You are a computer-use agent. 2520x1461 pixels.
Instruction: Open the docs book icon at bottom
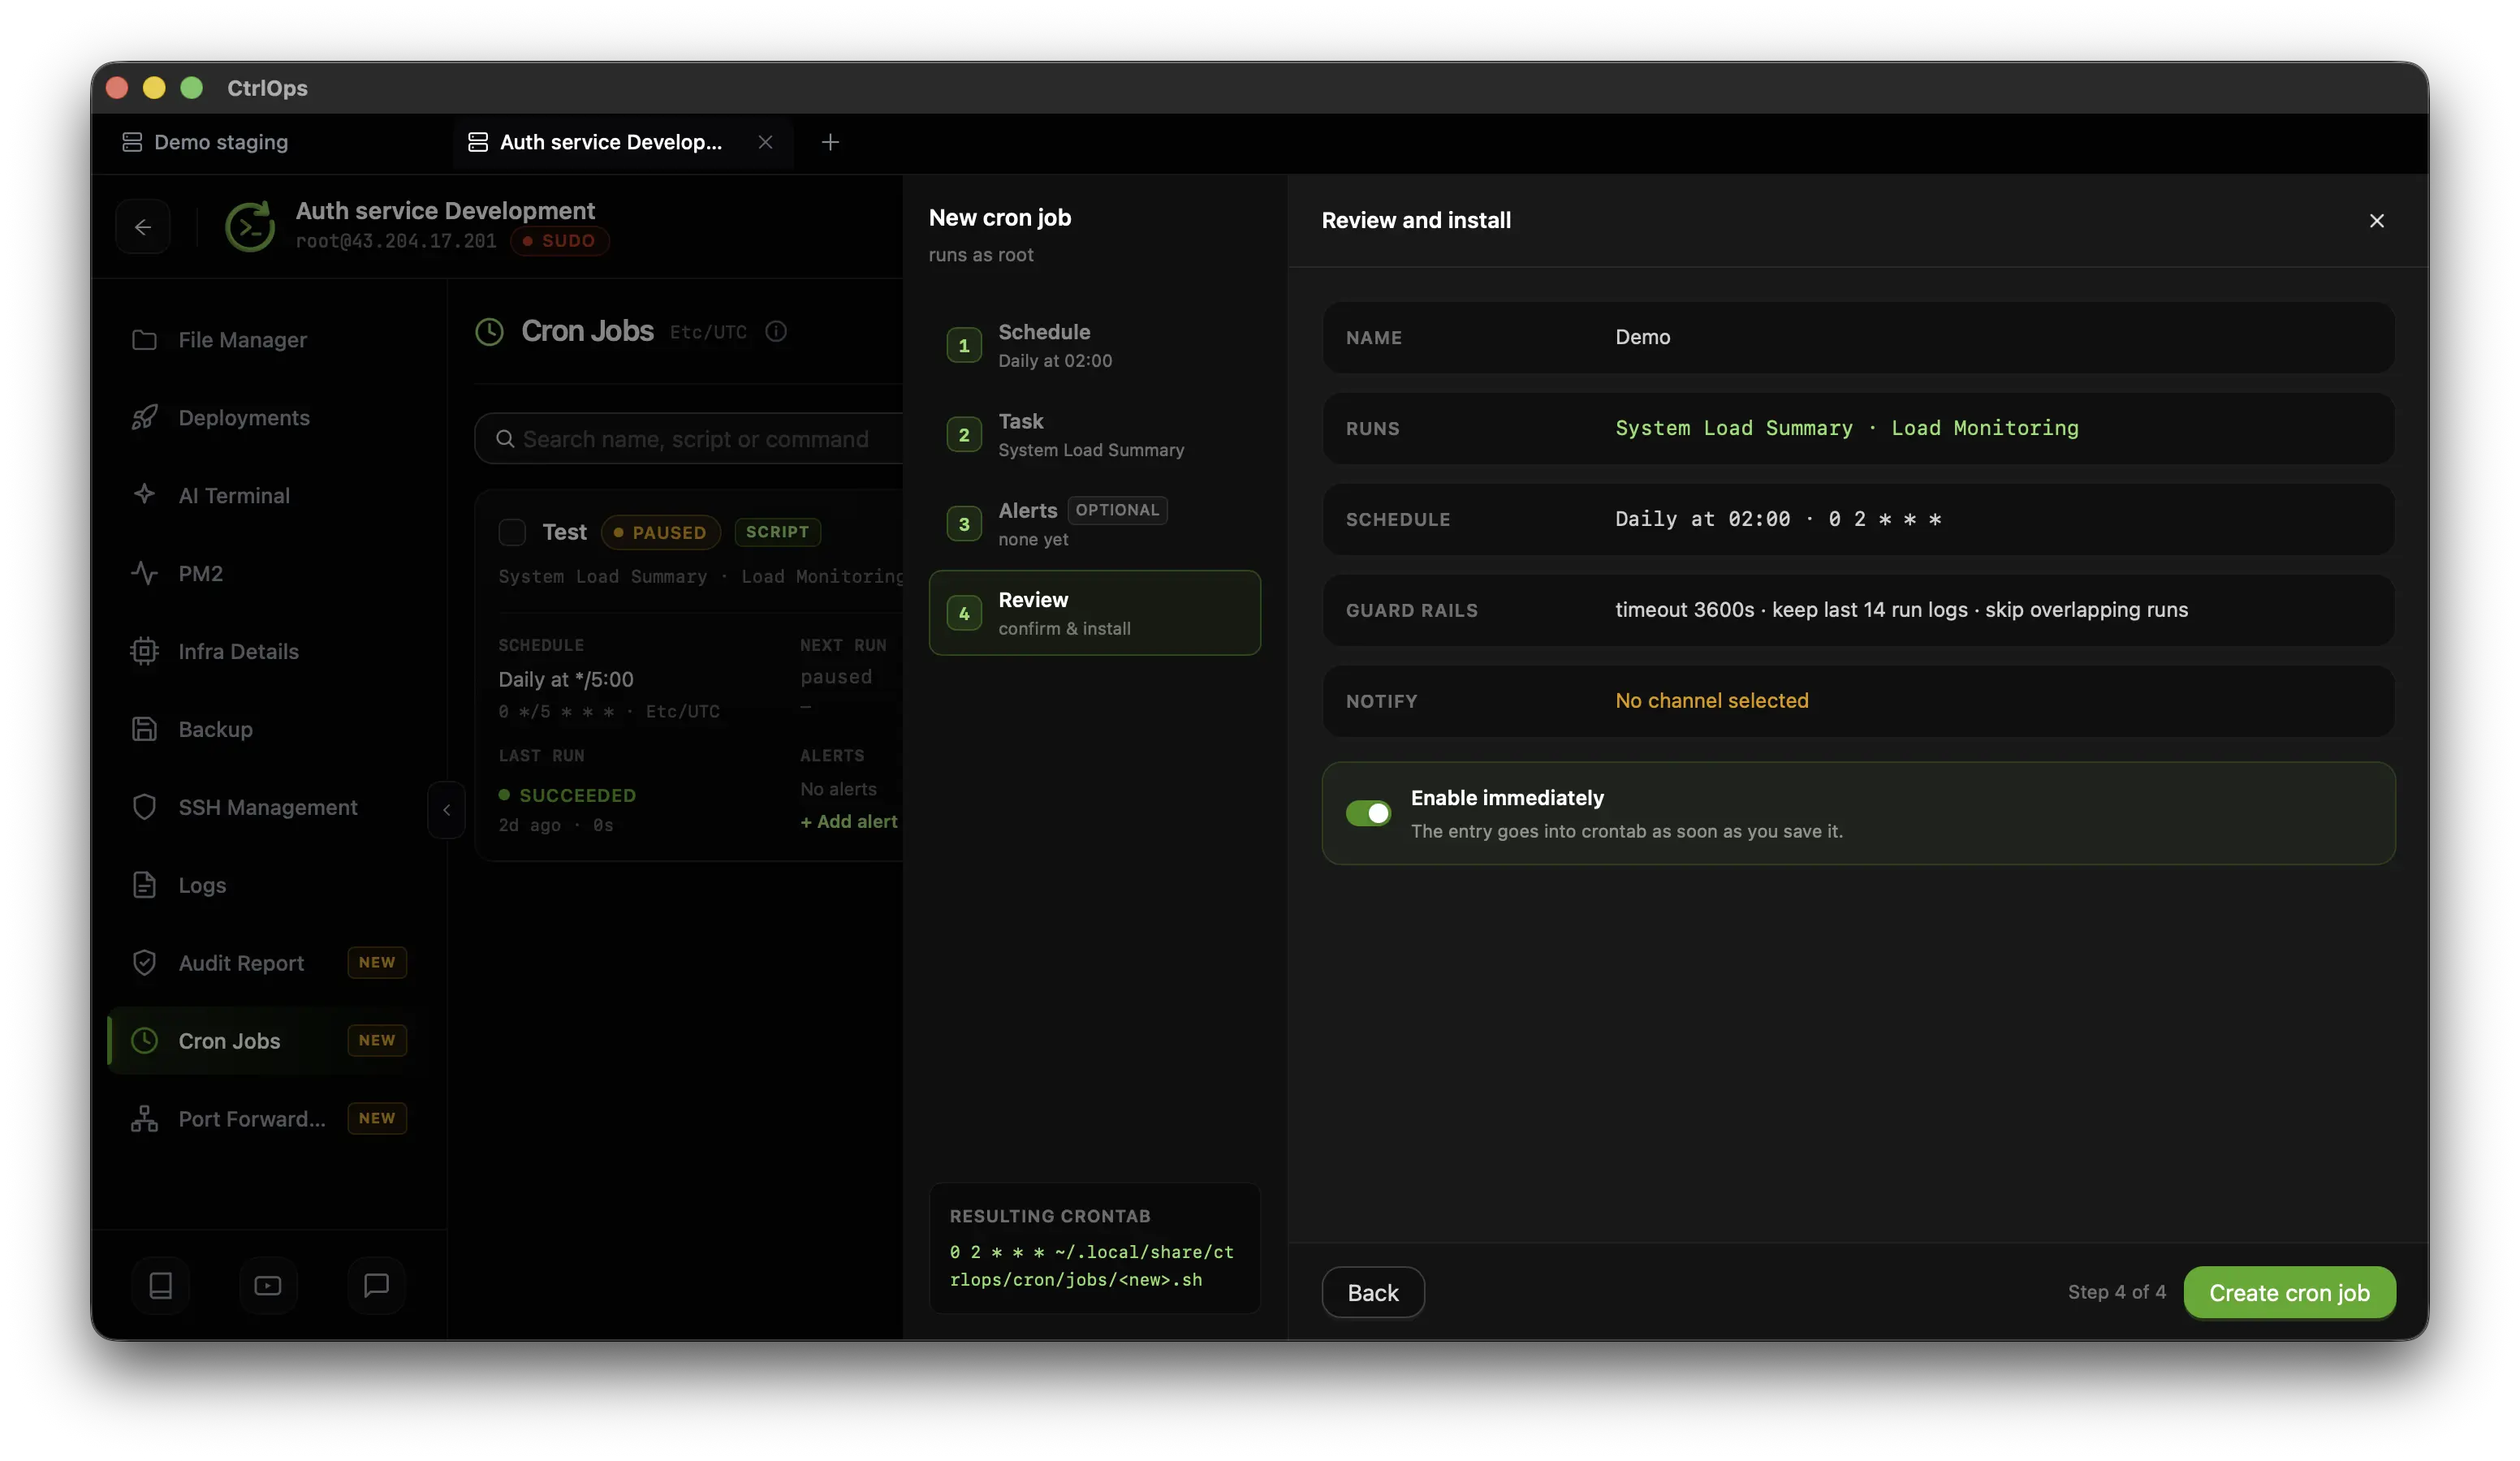[161, 1287]
